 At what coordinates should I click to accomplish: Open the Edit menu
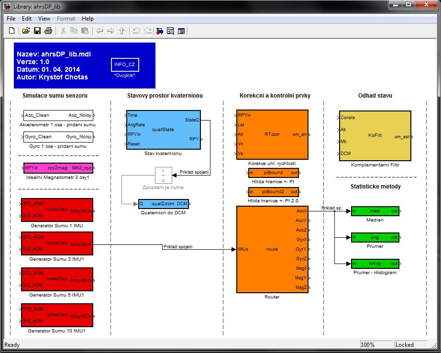[x=27, y=19]
